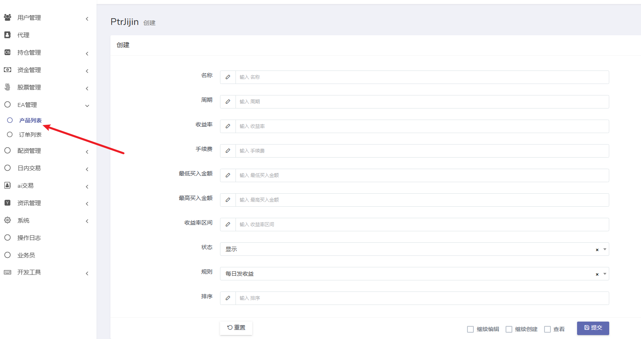The height and width of the screenshot is (339, 641).
Task: Clear the 状态 selection with the ×
Action: pyautogui.click(x=597, y=250)
